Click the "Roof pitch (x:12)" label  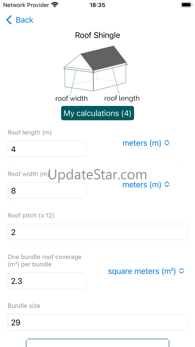[x=31, y=215]
